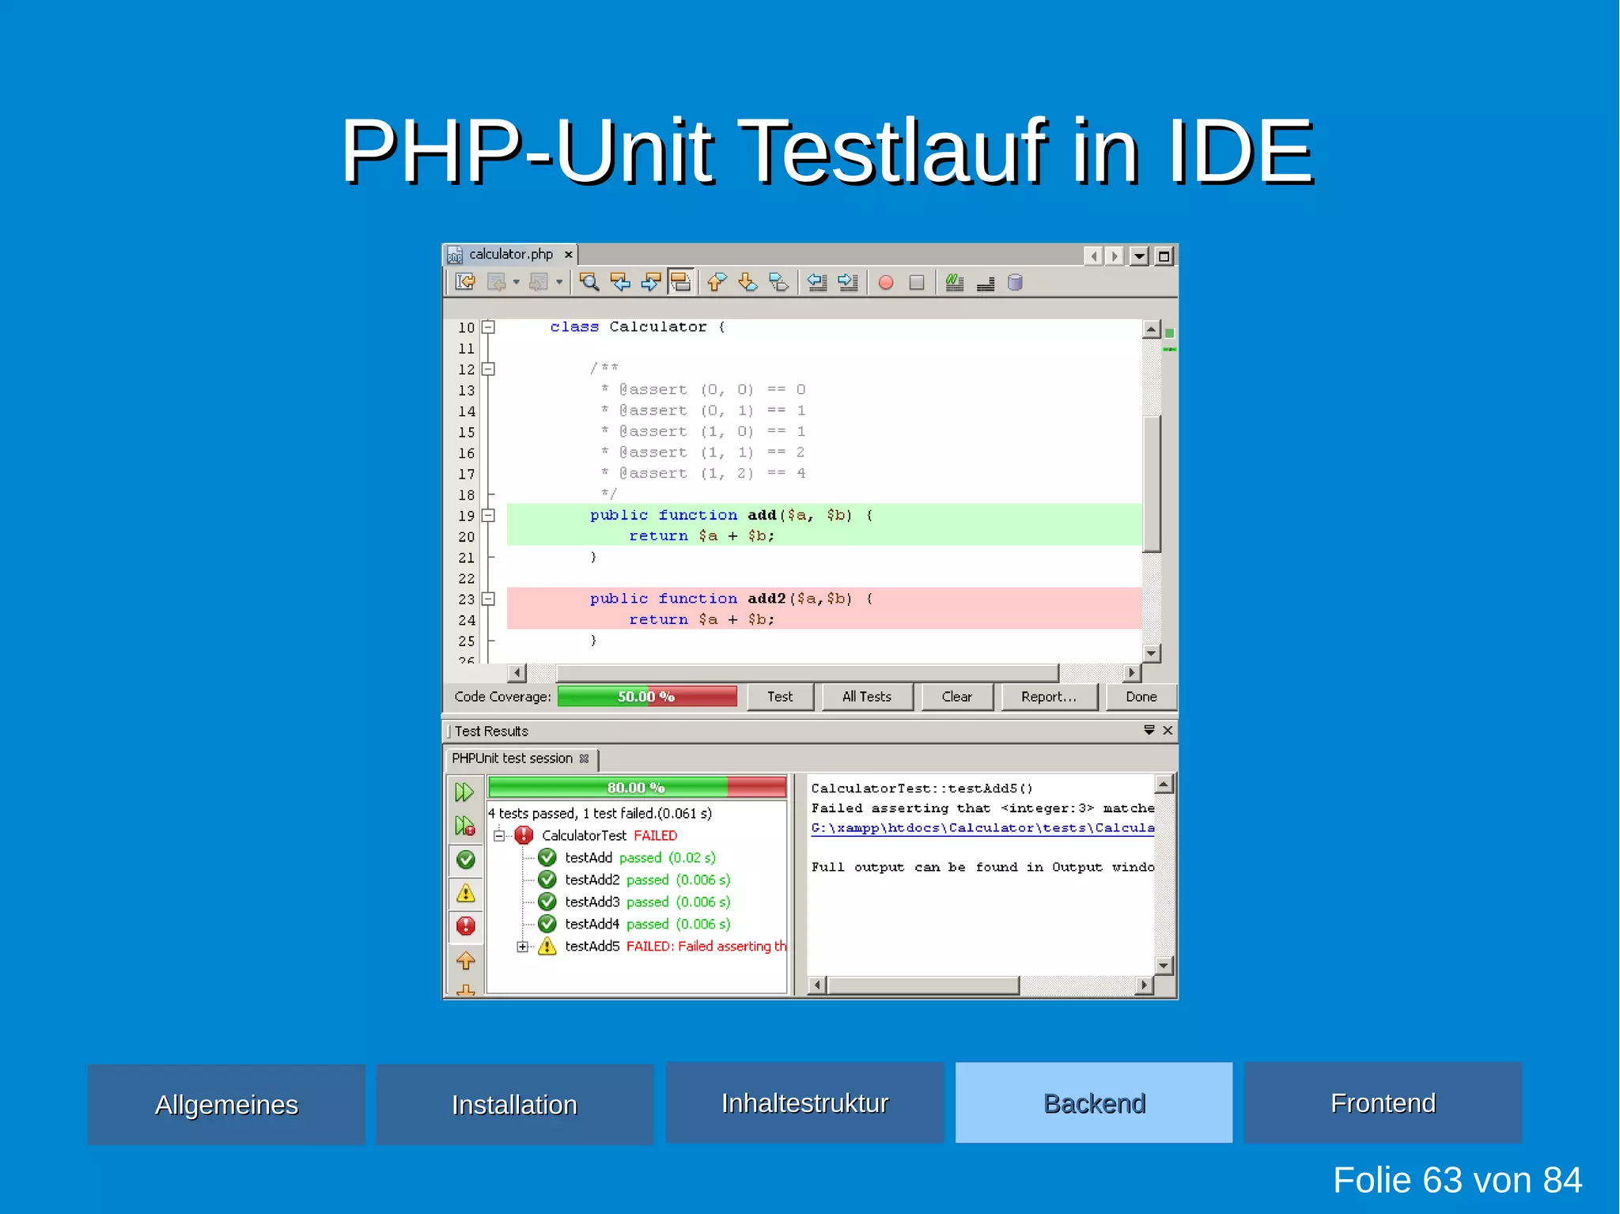Toggle show warning tests filter
This screenshot has width=1620, height=1214.
point(466,893)
